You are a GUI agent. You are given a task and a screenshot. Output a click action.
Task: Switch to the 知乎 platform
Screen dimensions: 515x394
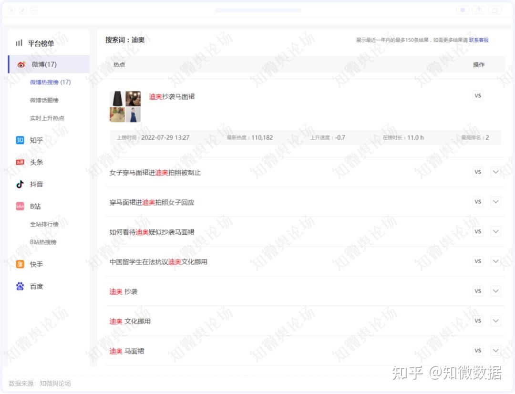[x=36, y=140]
